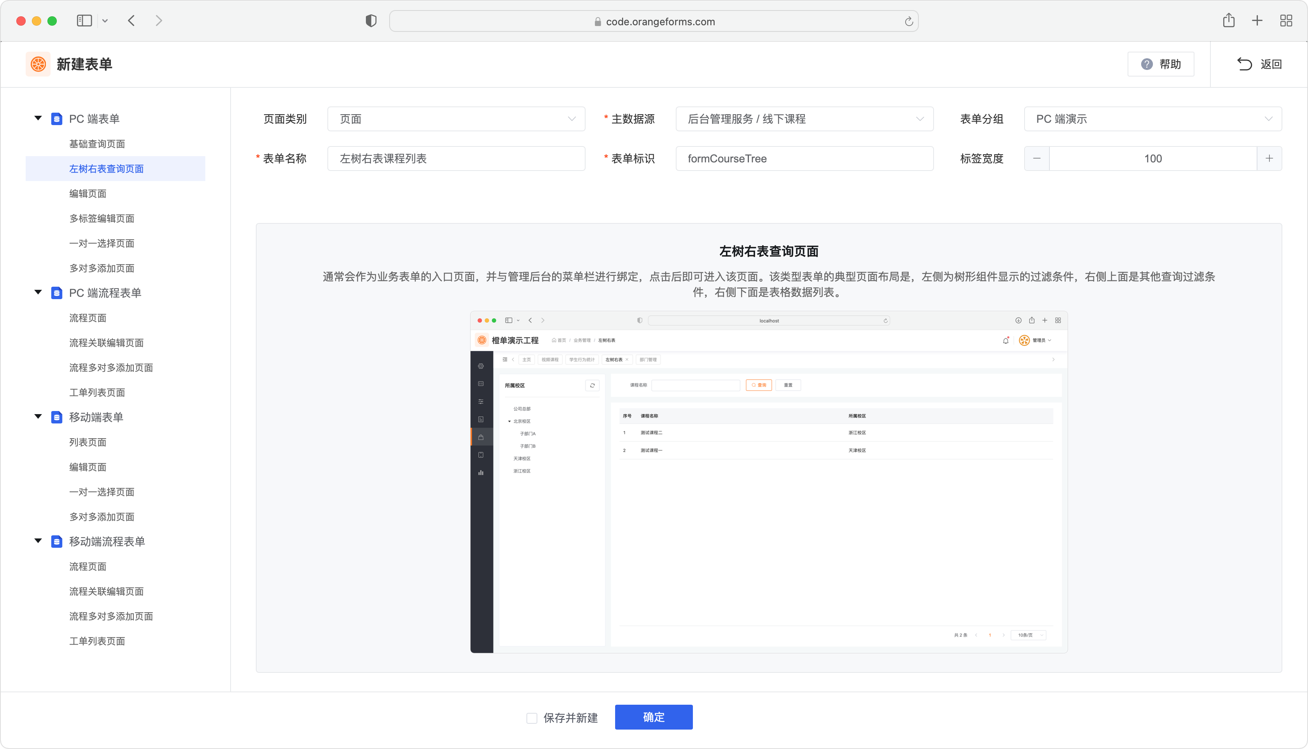This screenshot has width=1308, height=749.
Task: Select 工单列表页面 under 移动端流程表单
Action: pyautogui.click(x=97, y=641)
